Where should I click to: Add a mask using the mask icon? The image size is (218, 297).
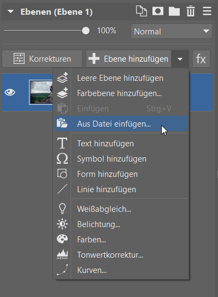158,11
